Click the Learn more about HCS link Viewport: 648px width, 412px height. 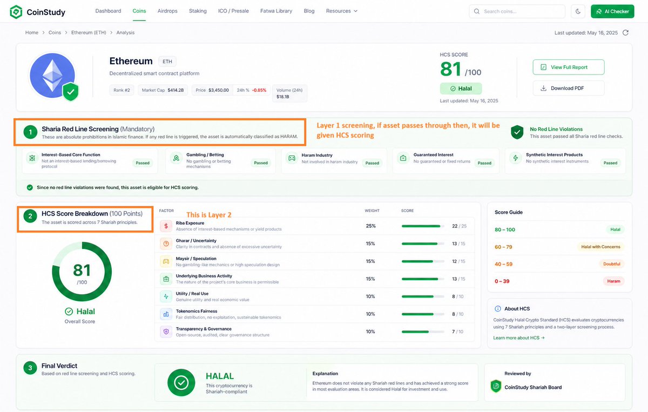tap(519, 338)
